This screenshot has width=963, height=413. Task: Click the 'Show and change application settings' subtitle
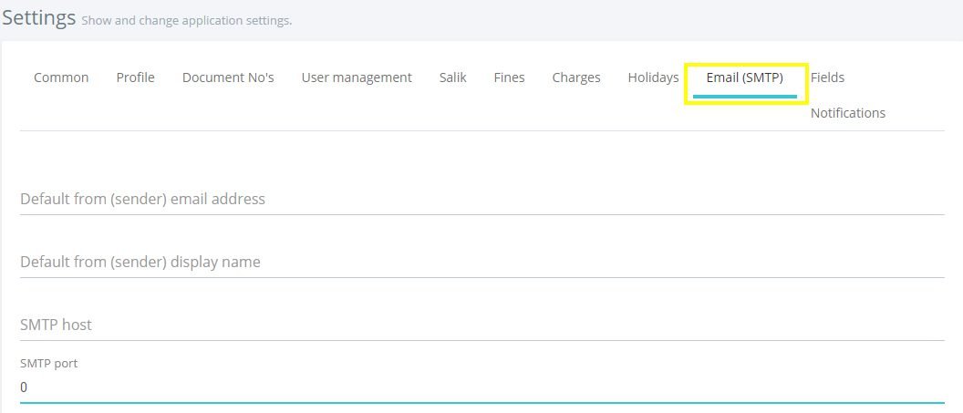186,21
